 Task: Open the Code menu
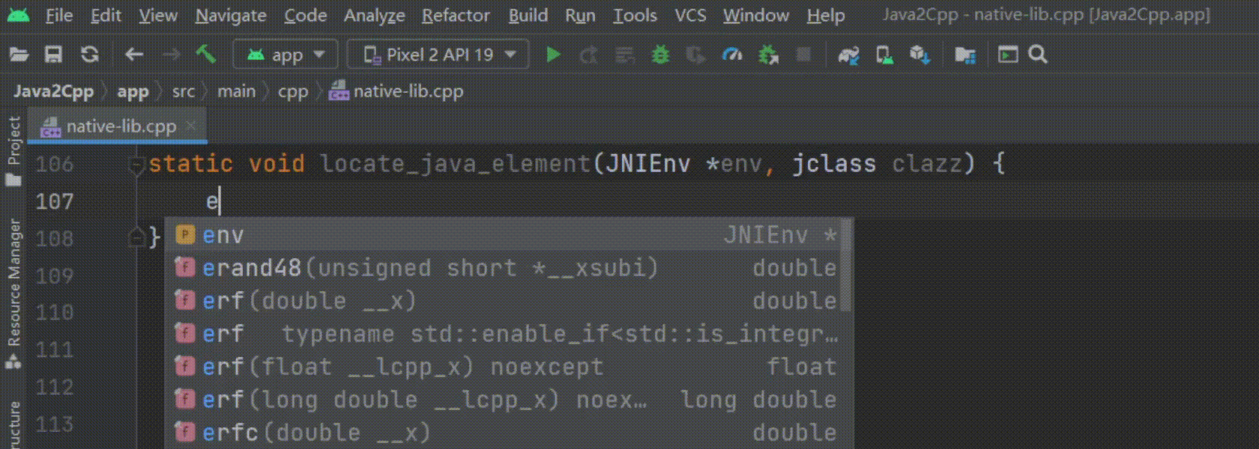[305, 16]
